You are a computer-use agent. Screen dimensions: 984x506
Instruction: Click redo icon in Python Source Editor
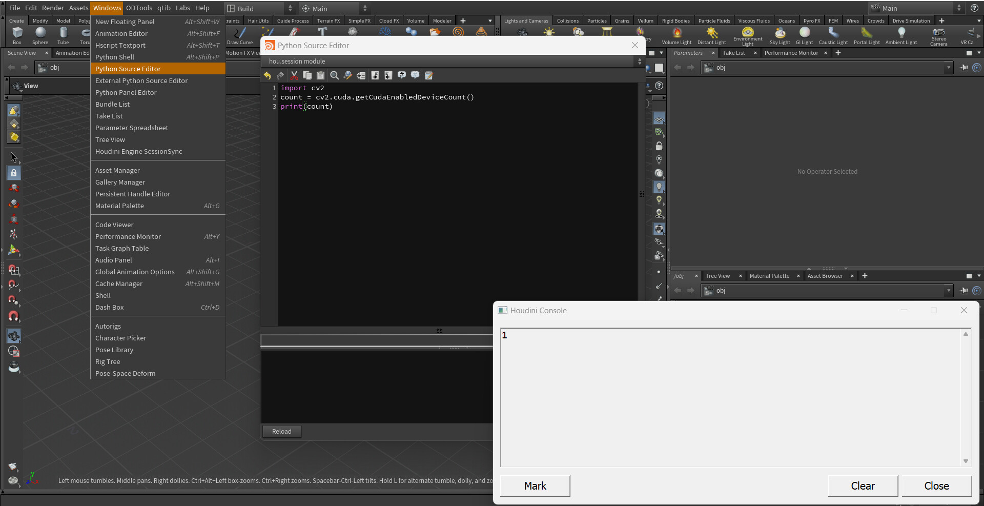(x=280, y=75)
